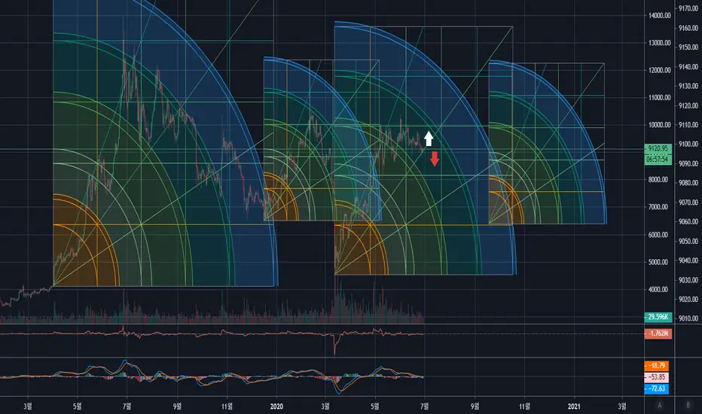Click the 7000.00 price axis label

point(658,207)
